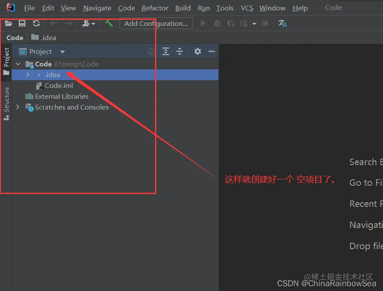The width and height of the screenshot is (383, 291).
Task: Open the Tools menu
Action: coord(225,8)
